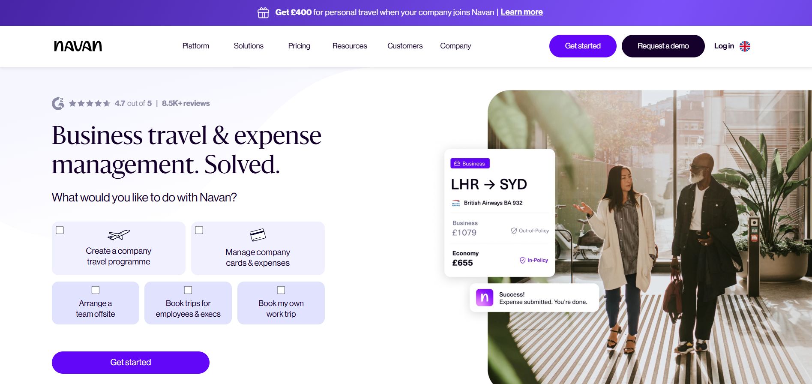Select the Arrange a team offsite checkbox

pyautogui.click(x=96, y=290)
